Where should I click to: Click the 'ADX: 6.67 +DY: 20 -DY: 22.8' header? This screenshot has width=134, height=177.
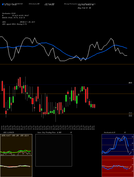click(x=15, y=136)
